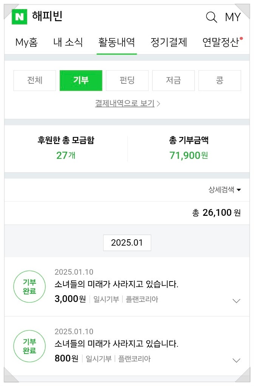Open the 내 소식 tab
This screenshot has height=386, width=254.
pos(68,42)
